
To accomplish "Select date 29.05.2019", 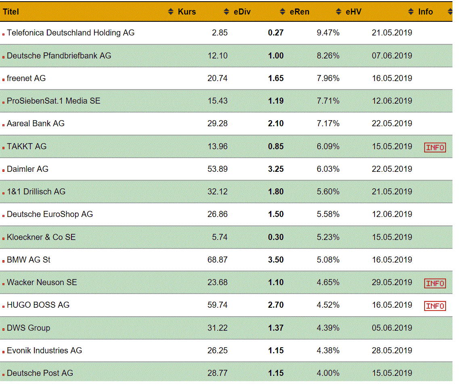I will click(x=392, y=282).
